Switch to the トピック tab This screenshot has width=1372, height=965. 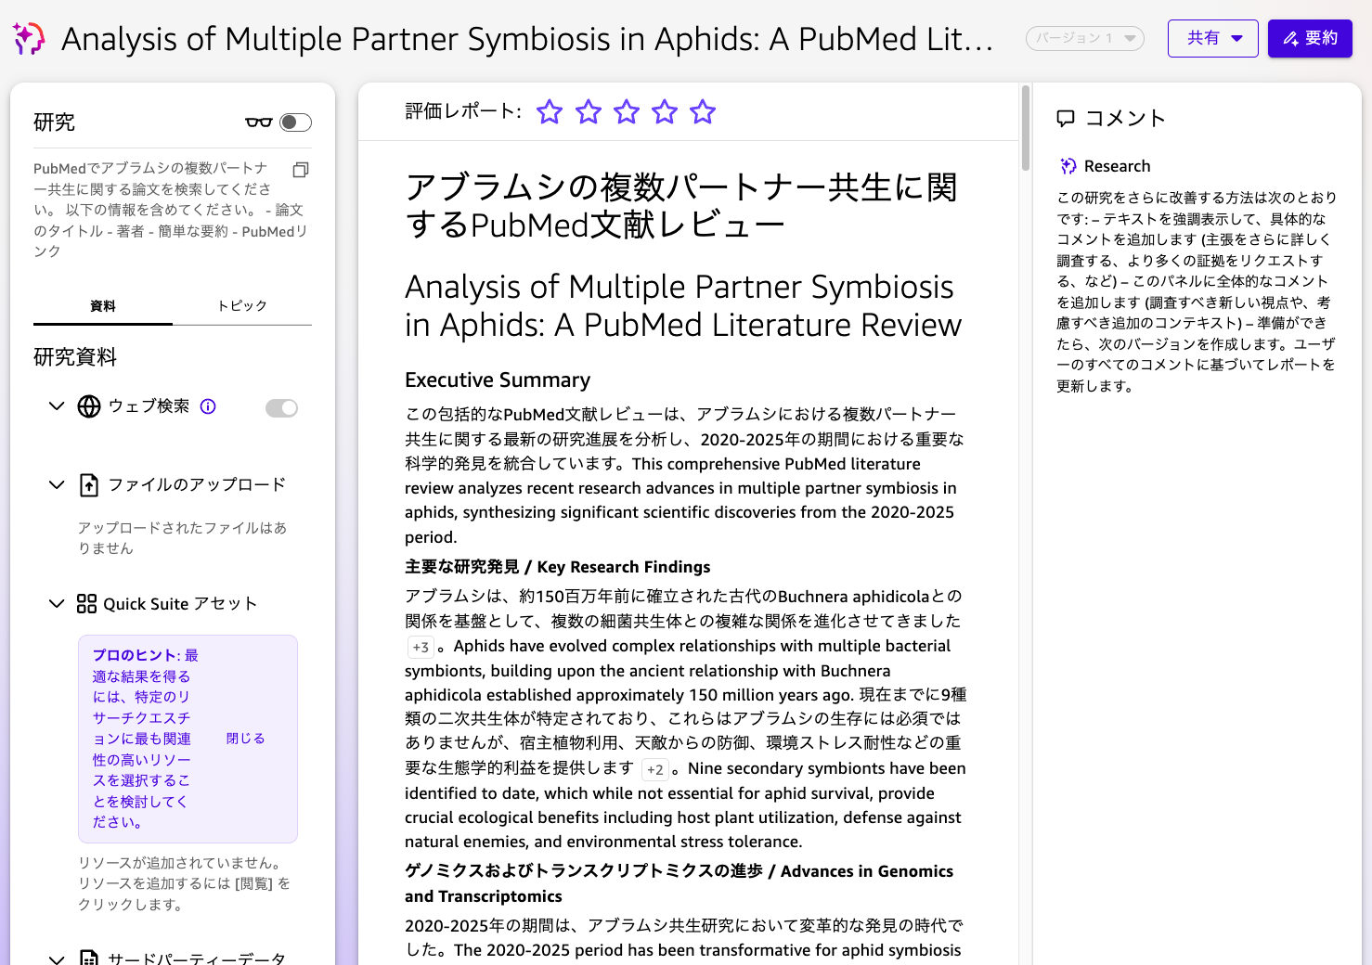tap(241, 304)
